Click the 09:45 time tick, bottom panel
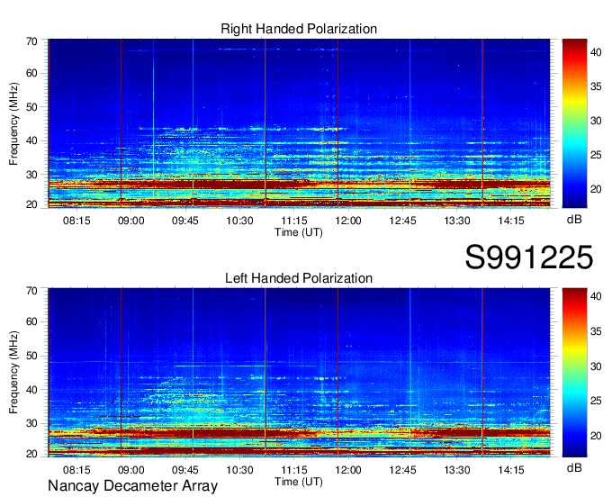612x497 pixels. tap(185, 470)
